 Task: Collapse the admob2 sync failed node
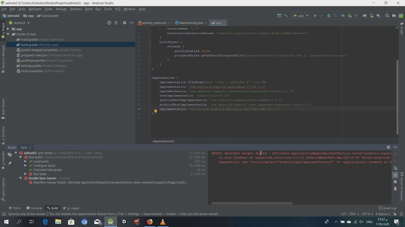click(x=16, y=153)
